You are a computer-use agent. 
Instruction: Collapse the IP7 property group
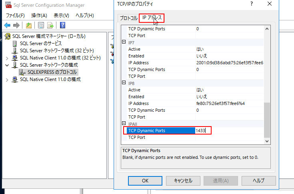coord(124,42)
